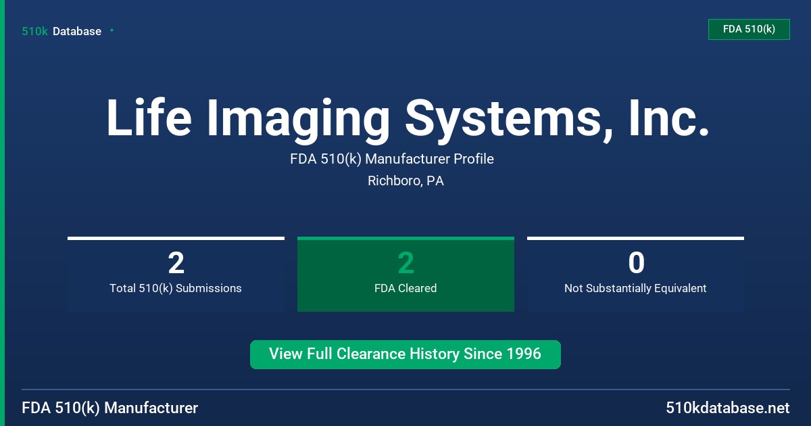Open the Not Substantially Equivalent card
This screenshot has width=811, height=426.
click(635, 274)
